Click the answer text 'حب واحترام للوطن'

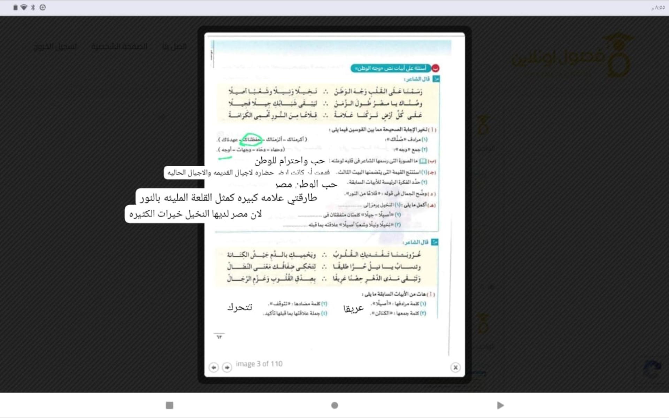click(290, 161)
